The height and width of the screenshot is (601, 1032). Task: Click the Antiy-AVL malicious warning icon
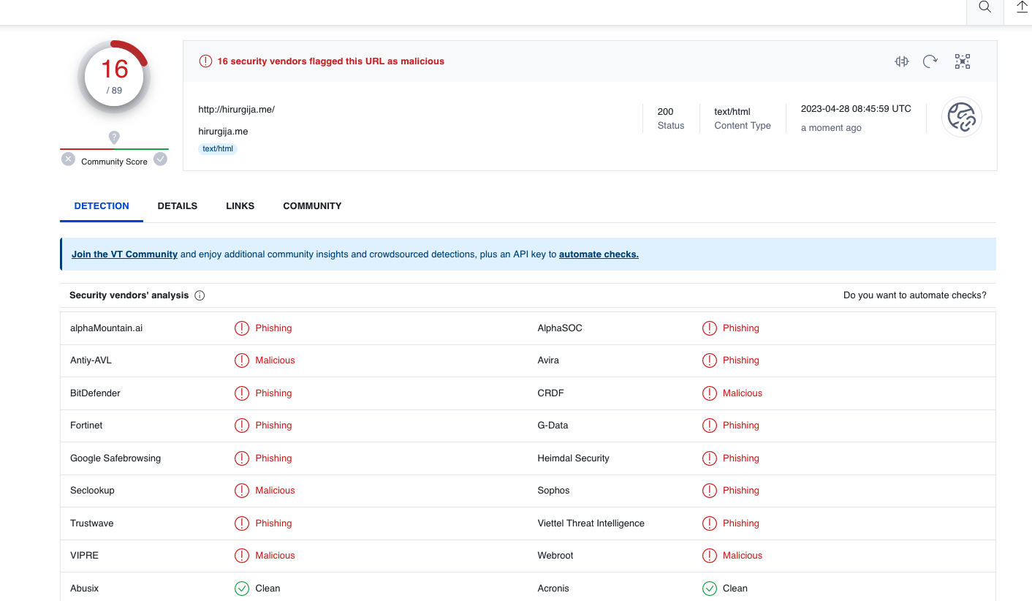point(242,360)
